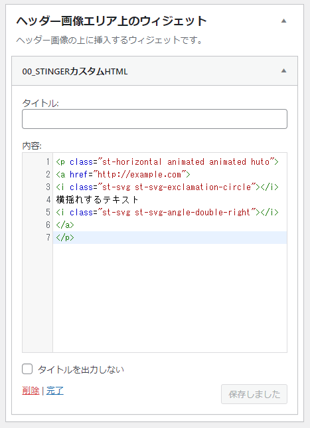Click the 00_STINGERカスタムHTML widget title bar
This screenshot has width=310, height=428.
(155, 71)
